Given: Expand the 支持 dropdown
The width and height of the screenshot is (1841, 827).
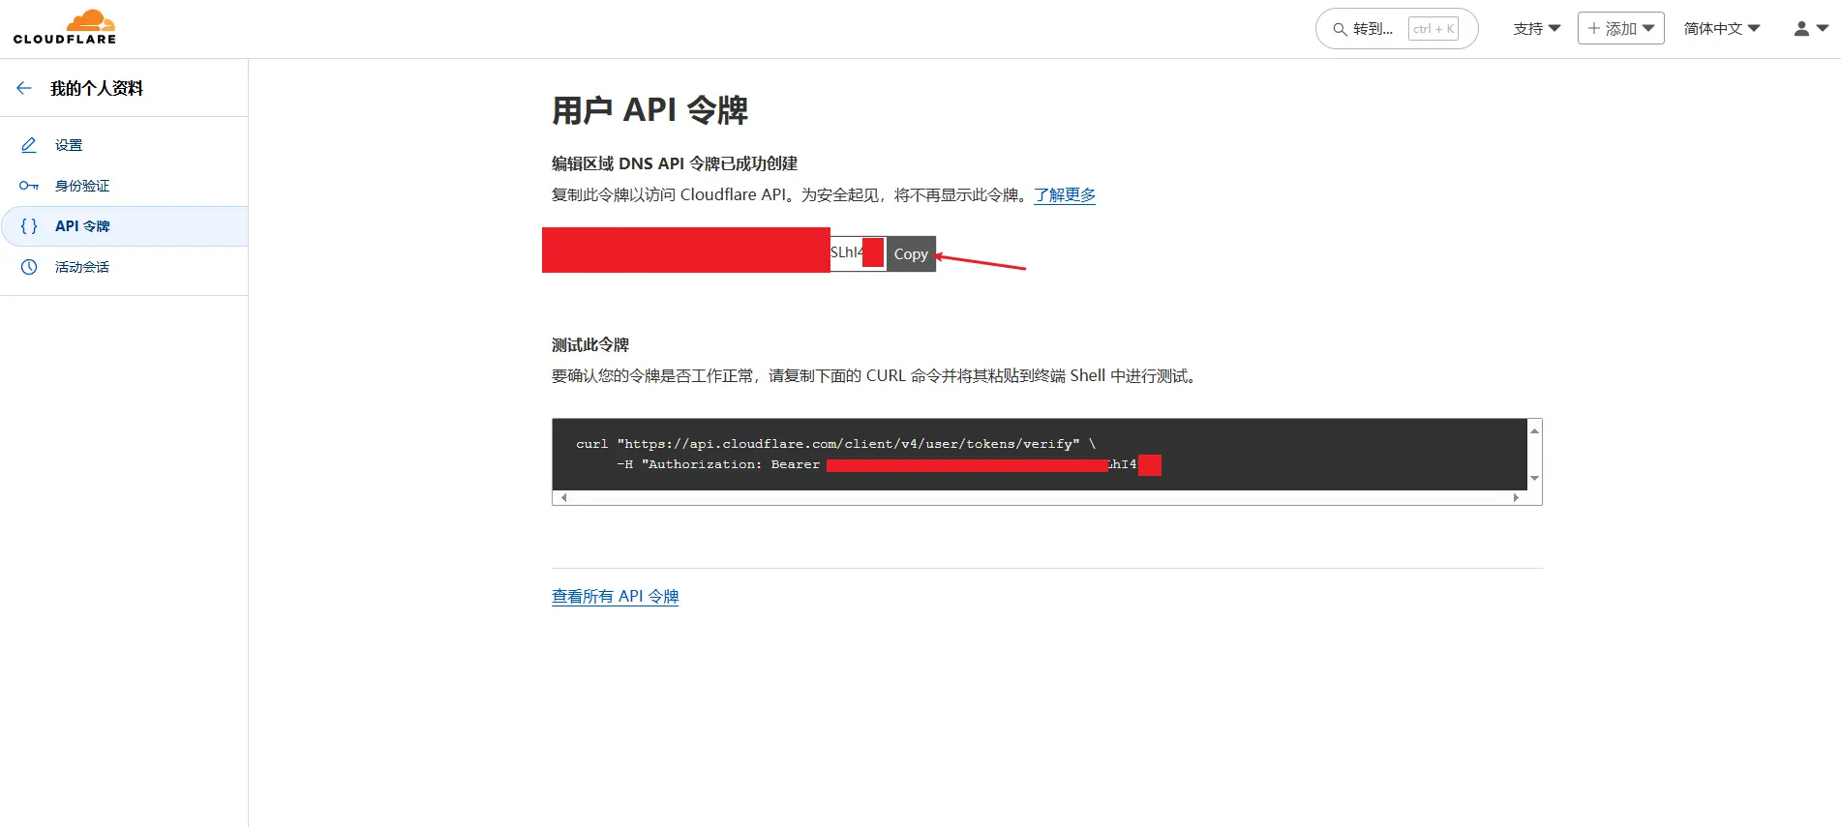Looking at the screenshot, I should point(1537,29).
